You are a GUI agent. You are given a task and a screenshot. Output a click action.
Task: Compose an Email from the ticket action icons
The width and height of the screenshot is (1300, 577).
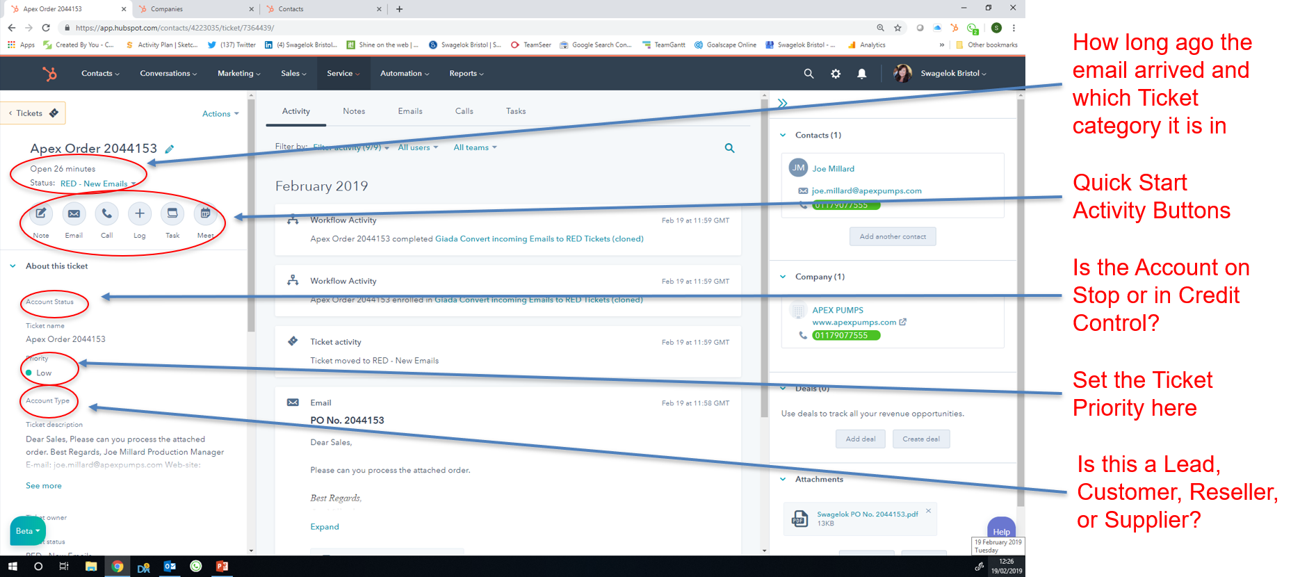click(x=74, y=214)
